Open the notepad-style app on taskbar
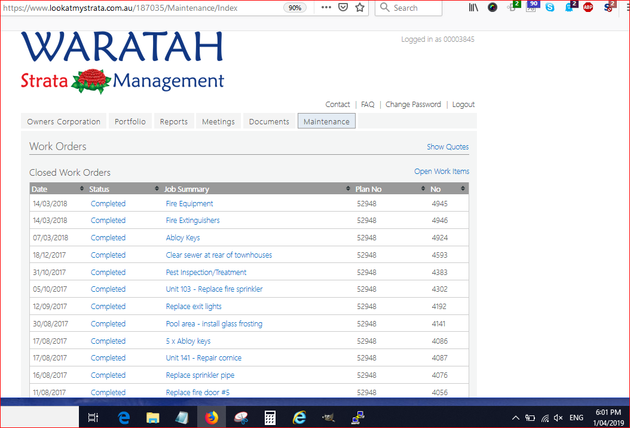The image size is (630, 428). 182,418
